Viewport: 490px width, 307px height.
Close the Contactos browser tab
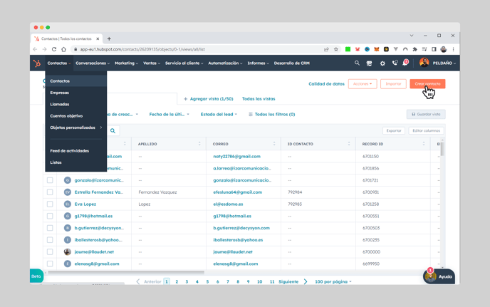[98, 38]
